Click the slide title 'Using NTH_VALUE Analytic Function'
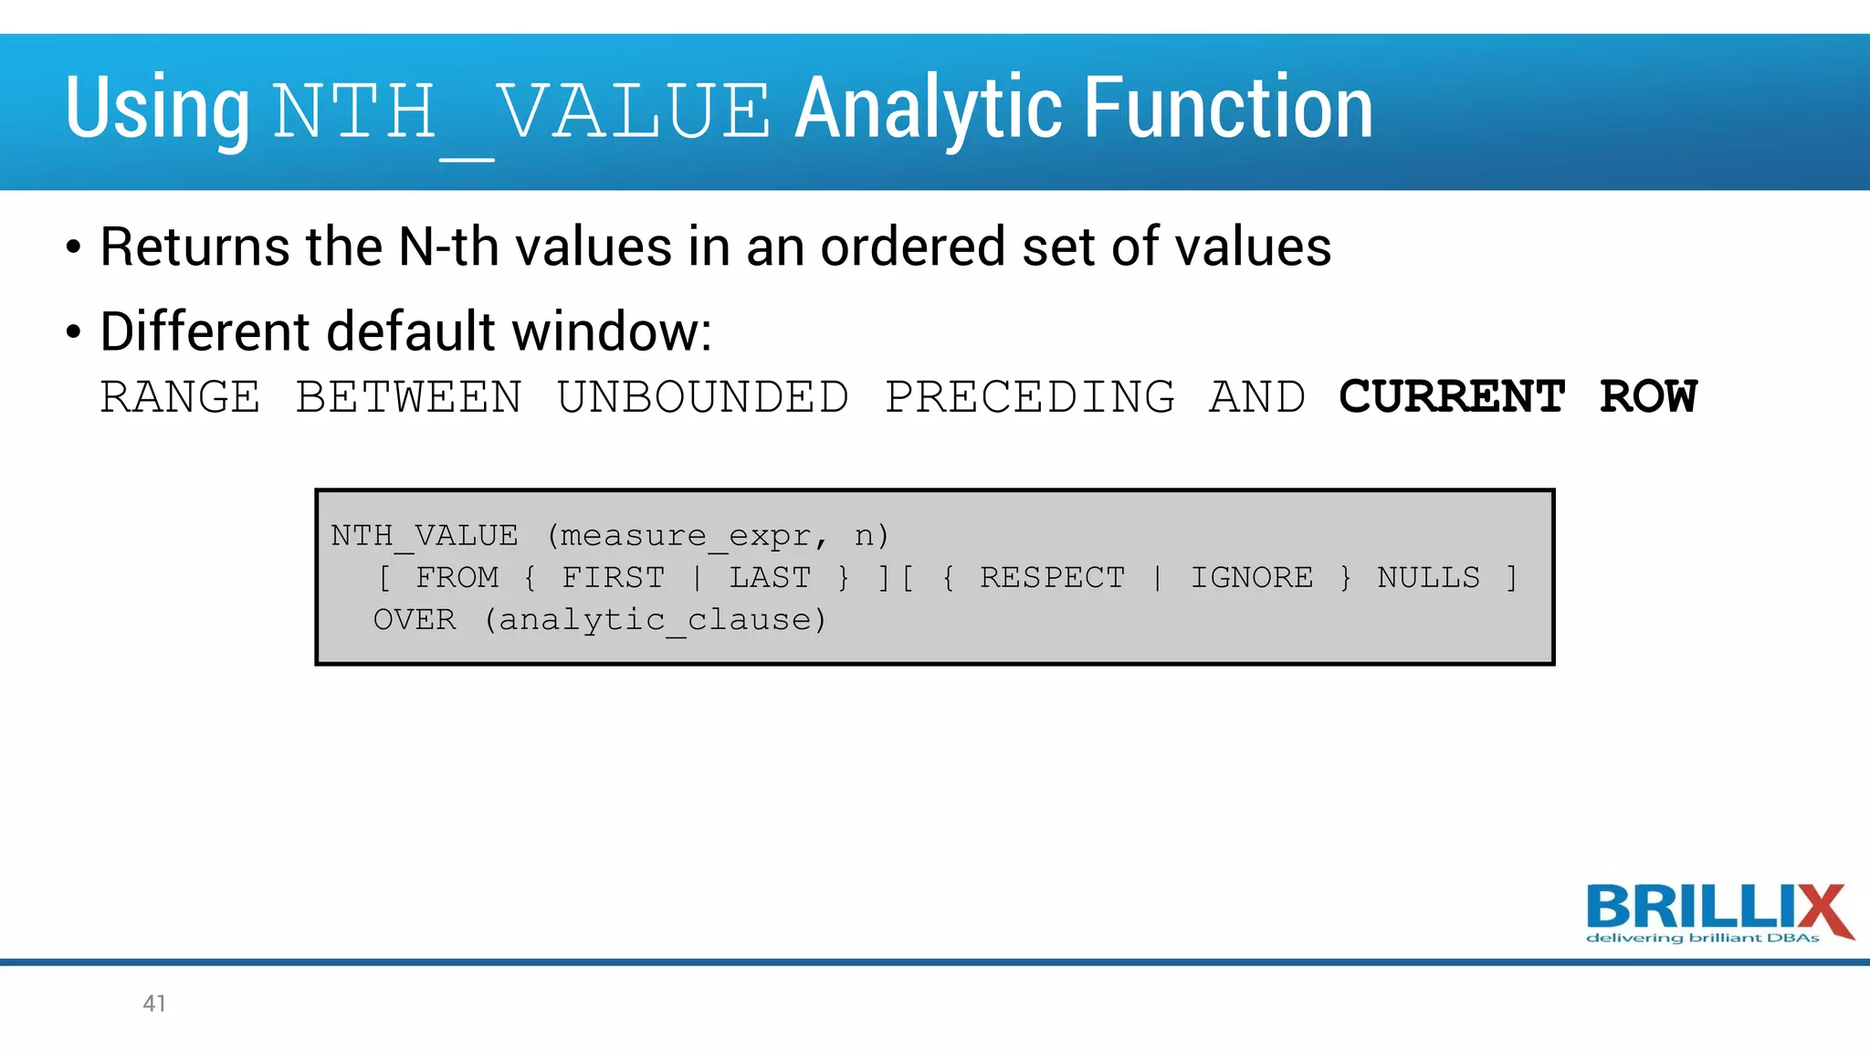This screenshot has width=1870, height=1052. (x=719, y=110)
